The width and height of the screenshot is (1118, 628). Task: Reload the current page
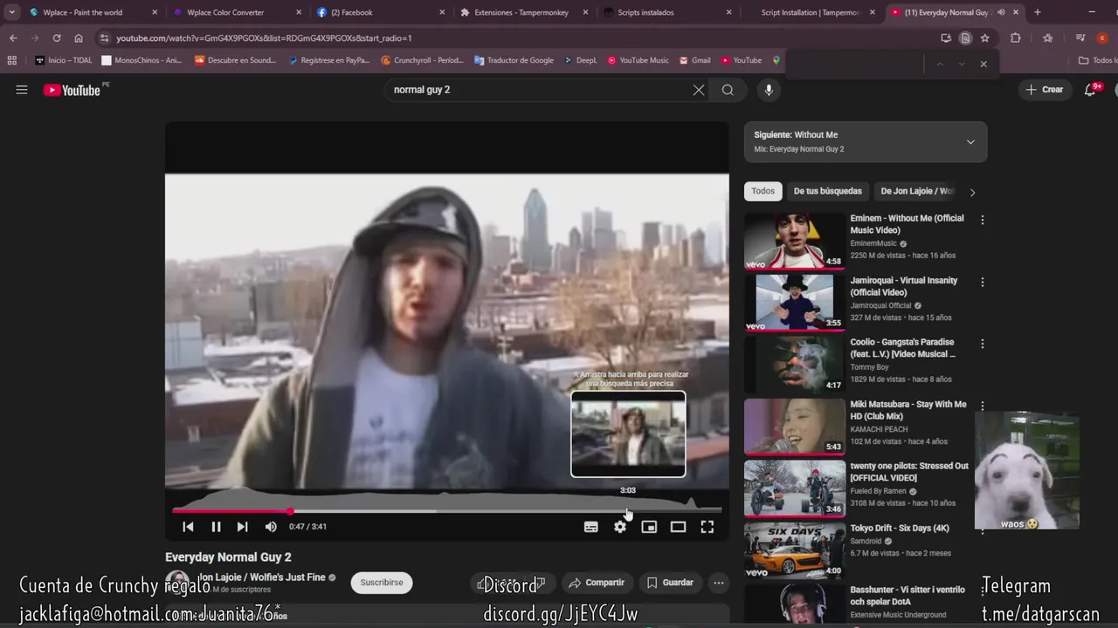point(57,38)
